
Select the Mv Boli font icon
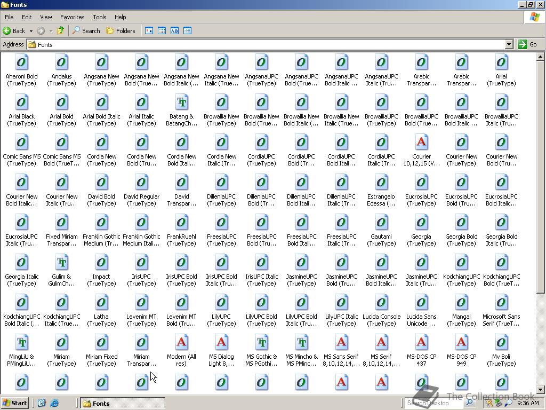(501, 343)
